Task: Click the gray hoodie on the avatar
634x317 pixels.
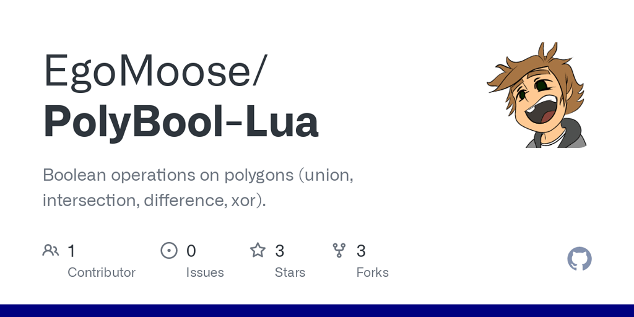Action: pos(570,136)
